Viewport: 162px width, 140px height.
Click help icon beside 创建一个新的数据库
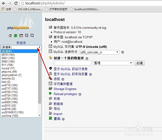(x=87, y=58)
